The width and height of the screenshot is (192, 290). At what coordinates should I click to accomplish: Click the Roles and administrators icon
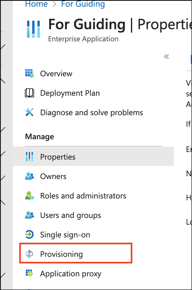[29, 196]
